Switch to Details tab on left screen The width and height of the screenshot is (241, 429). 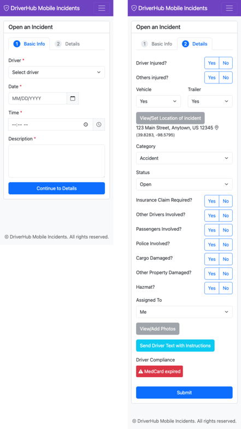pyautogui.click(x=67, y=44)
